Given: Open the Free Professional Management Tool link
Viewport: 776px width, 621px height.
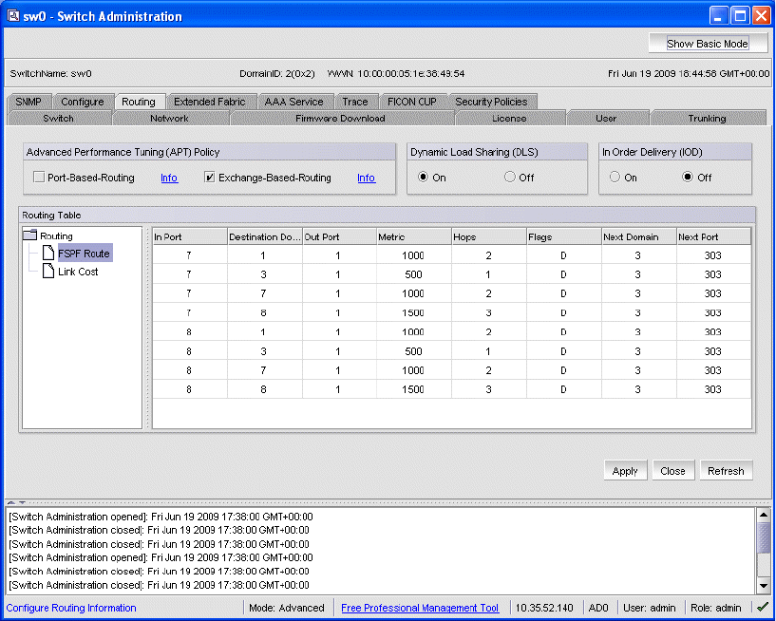Looking at the screenshot, I should tap(419, 608).
